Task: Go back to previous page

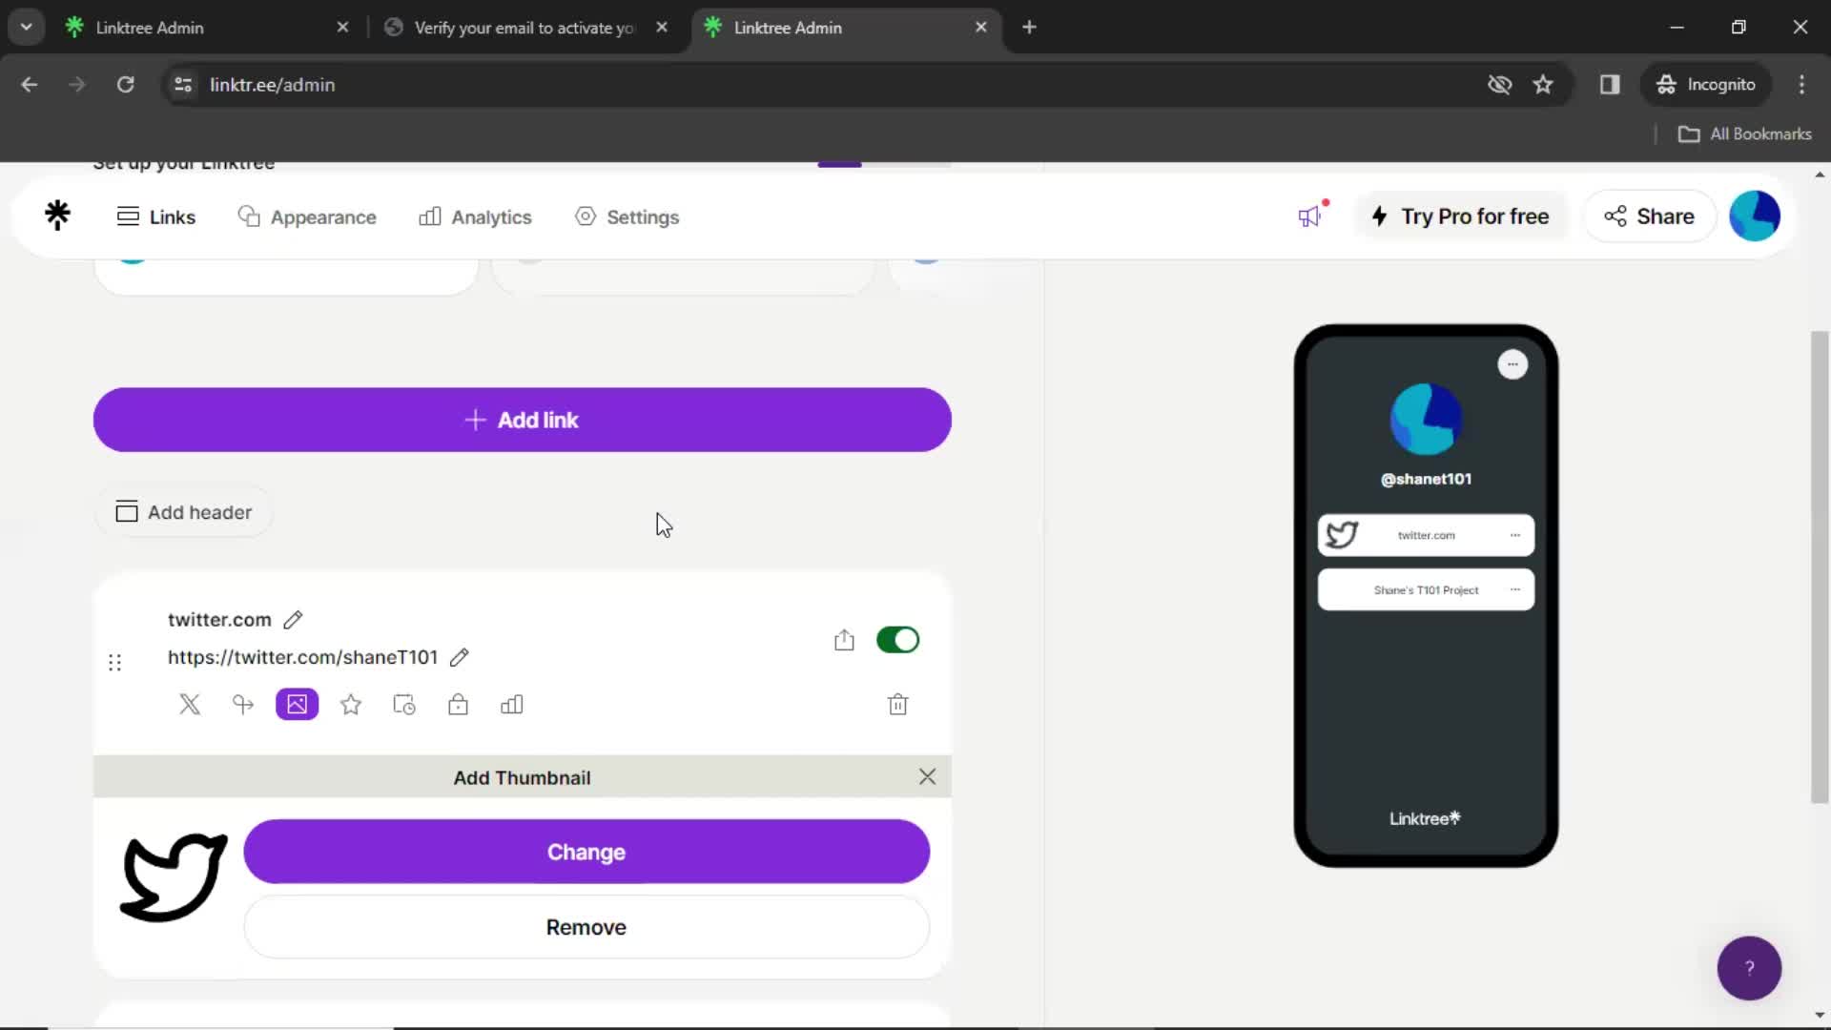Action: [x=30, y=85]
